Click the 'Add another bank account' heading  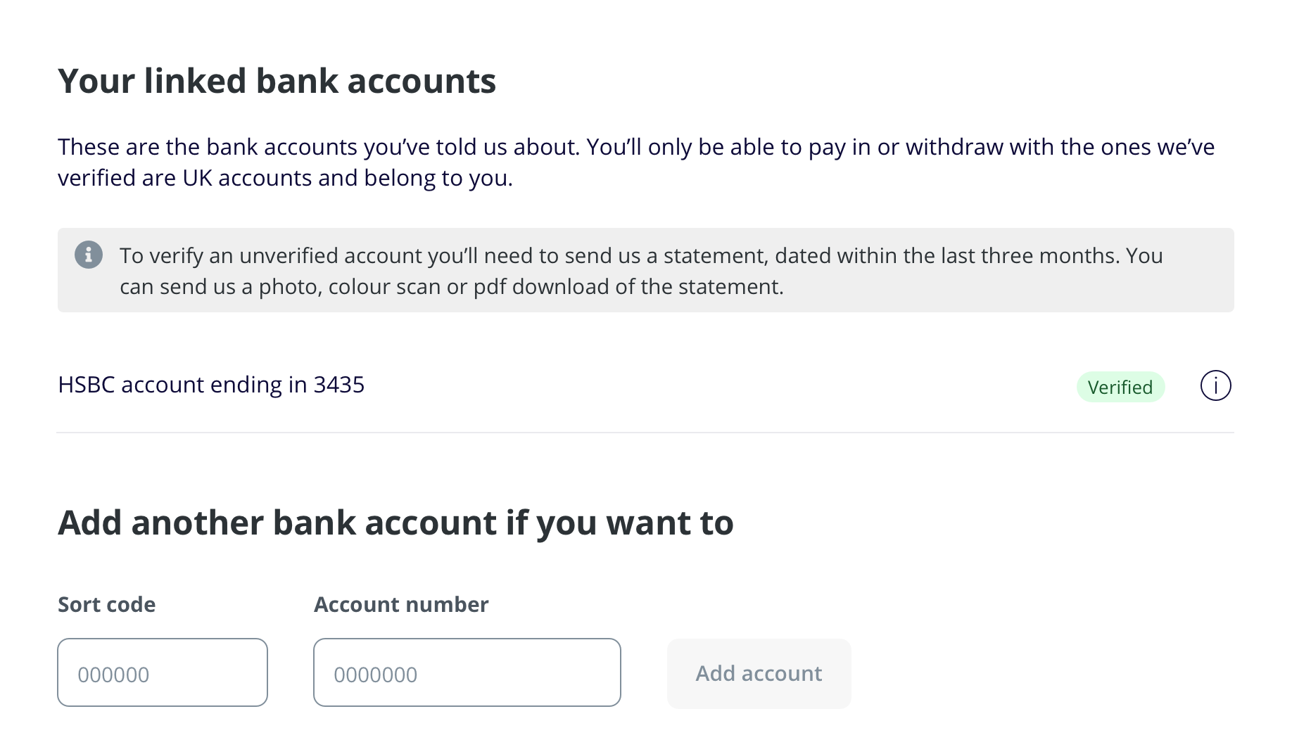pos(395,523)
